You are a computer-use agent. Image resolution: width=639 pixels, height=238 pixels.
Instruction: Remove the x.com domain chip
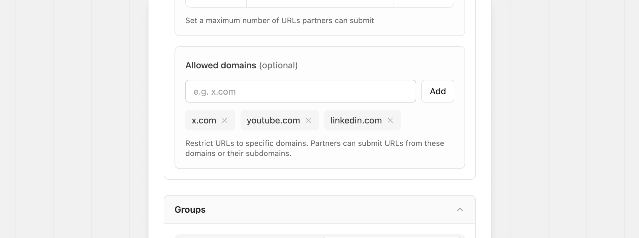point(225,120)
